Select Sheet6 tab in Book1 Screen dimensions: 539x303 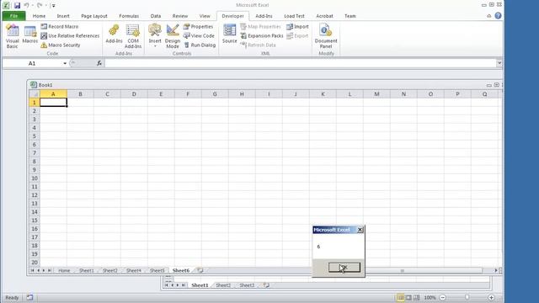(181, 270)
